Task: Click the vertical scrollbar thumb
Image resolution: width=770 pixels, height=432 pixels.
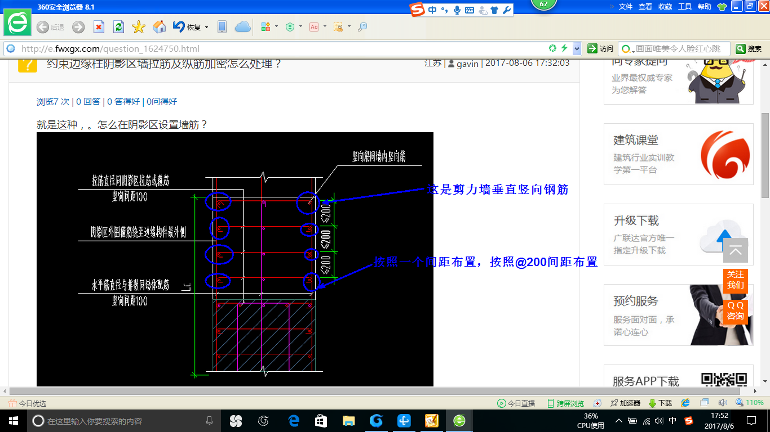Action: tap(765, 155)
